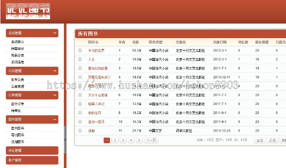Select the checkbox for 撒哈拉的故事
Screen dimensions: 286x168
pos(80,68)
